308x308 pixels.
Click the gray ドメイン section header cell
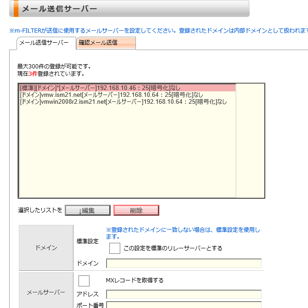(46, 248)
